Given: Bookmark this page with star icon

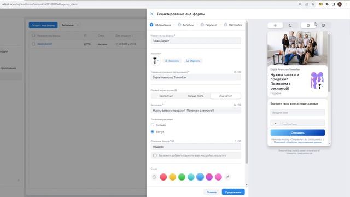Looking at the screenshot, I should click(x=313, y=4).
